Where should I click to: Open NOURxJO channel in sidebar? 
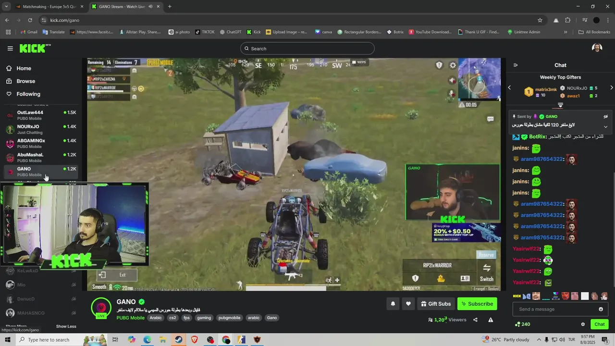pyautogui.click(x=41, y=129)
